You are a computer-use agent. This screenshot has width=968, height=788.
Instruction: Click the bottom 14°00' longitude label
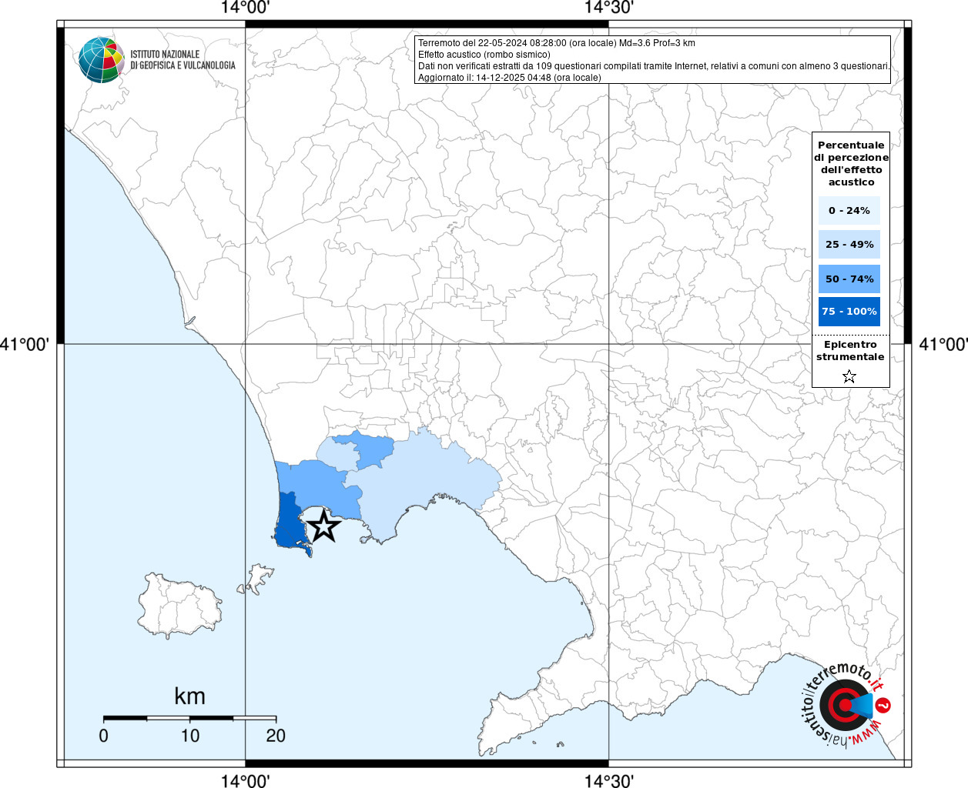click(x=245, y=780)
